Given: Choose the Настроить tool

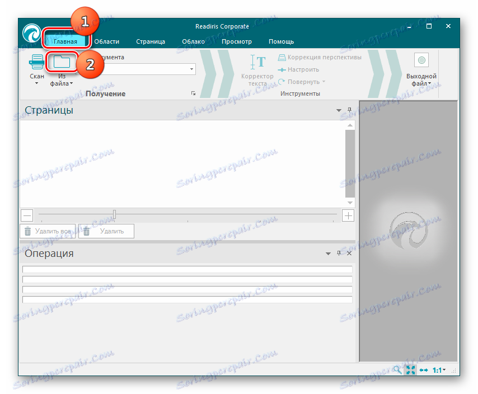Looking at the screenshot, I should (299, 69).
